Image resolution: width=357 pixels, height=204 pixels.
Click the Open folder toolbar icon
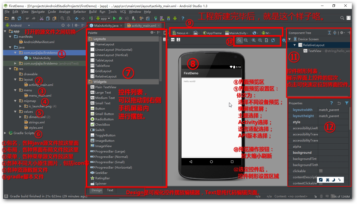pos(7,18)
